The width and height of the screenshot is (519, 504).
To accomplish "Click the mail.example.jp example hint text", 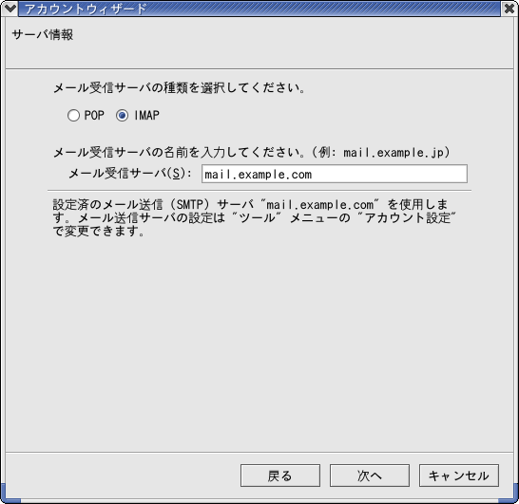I will [x=394, y=153].
